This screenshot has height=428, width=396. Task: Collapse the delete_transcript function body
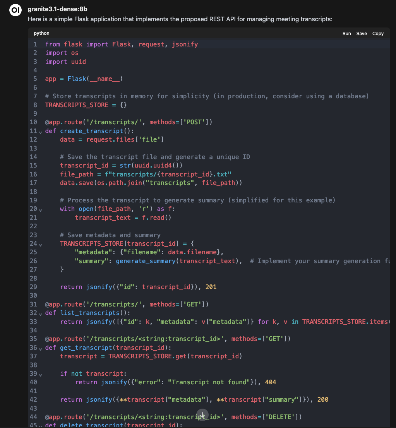pyautogui.click(x=41, y=425)
